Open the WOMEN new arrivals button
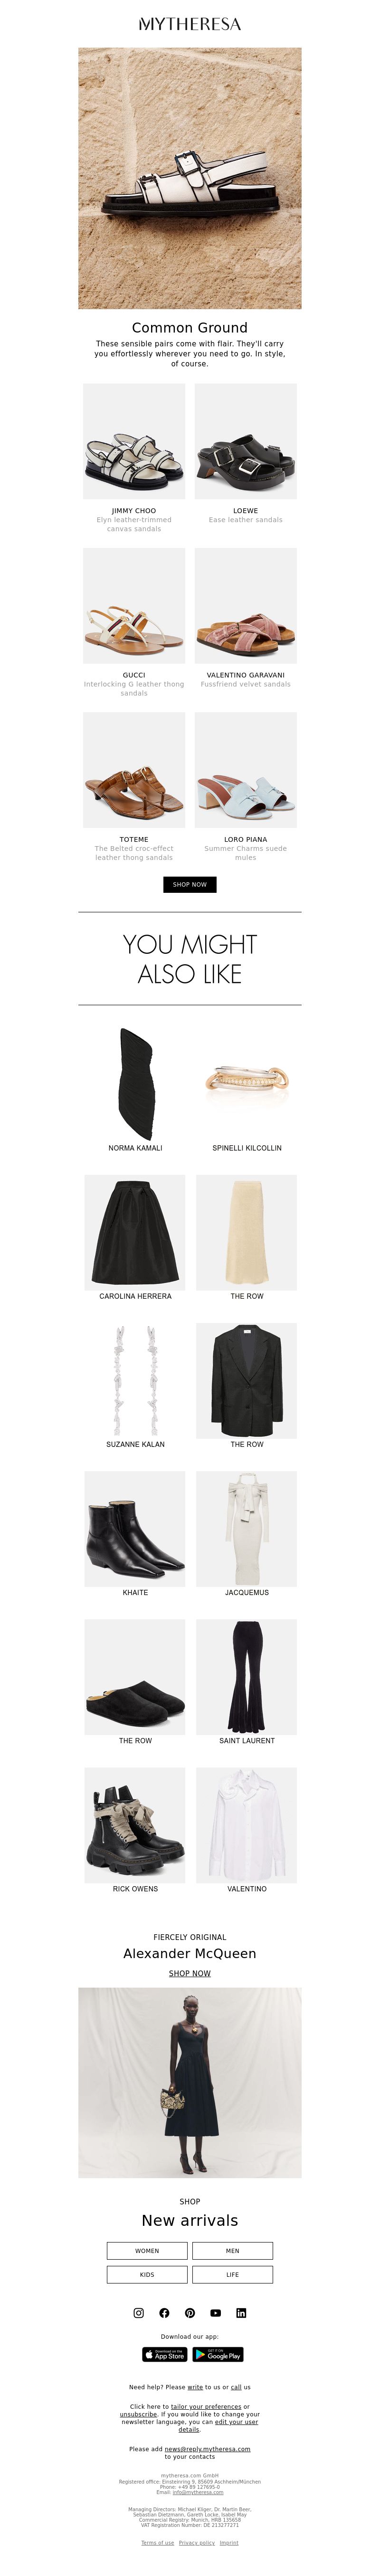This screenshot has width=380, height=2576. point(147,2251)
